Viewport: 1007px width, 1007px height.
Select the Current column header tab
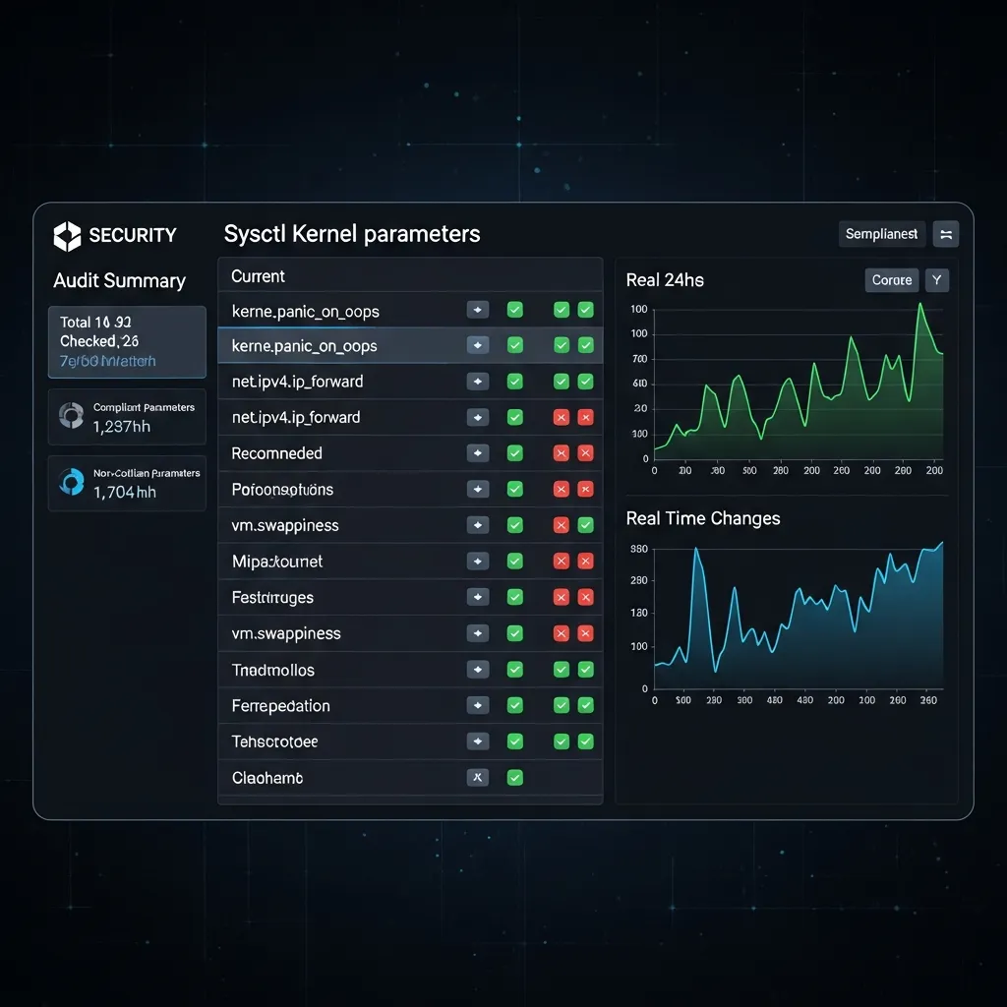click(x=258, y=276)
